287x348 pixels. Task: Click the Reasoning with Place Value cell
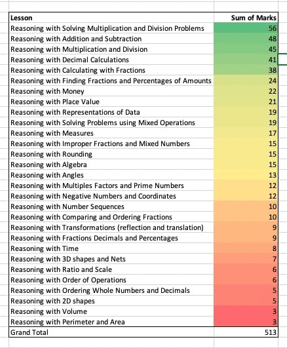coord(111,102)
